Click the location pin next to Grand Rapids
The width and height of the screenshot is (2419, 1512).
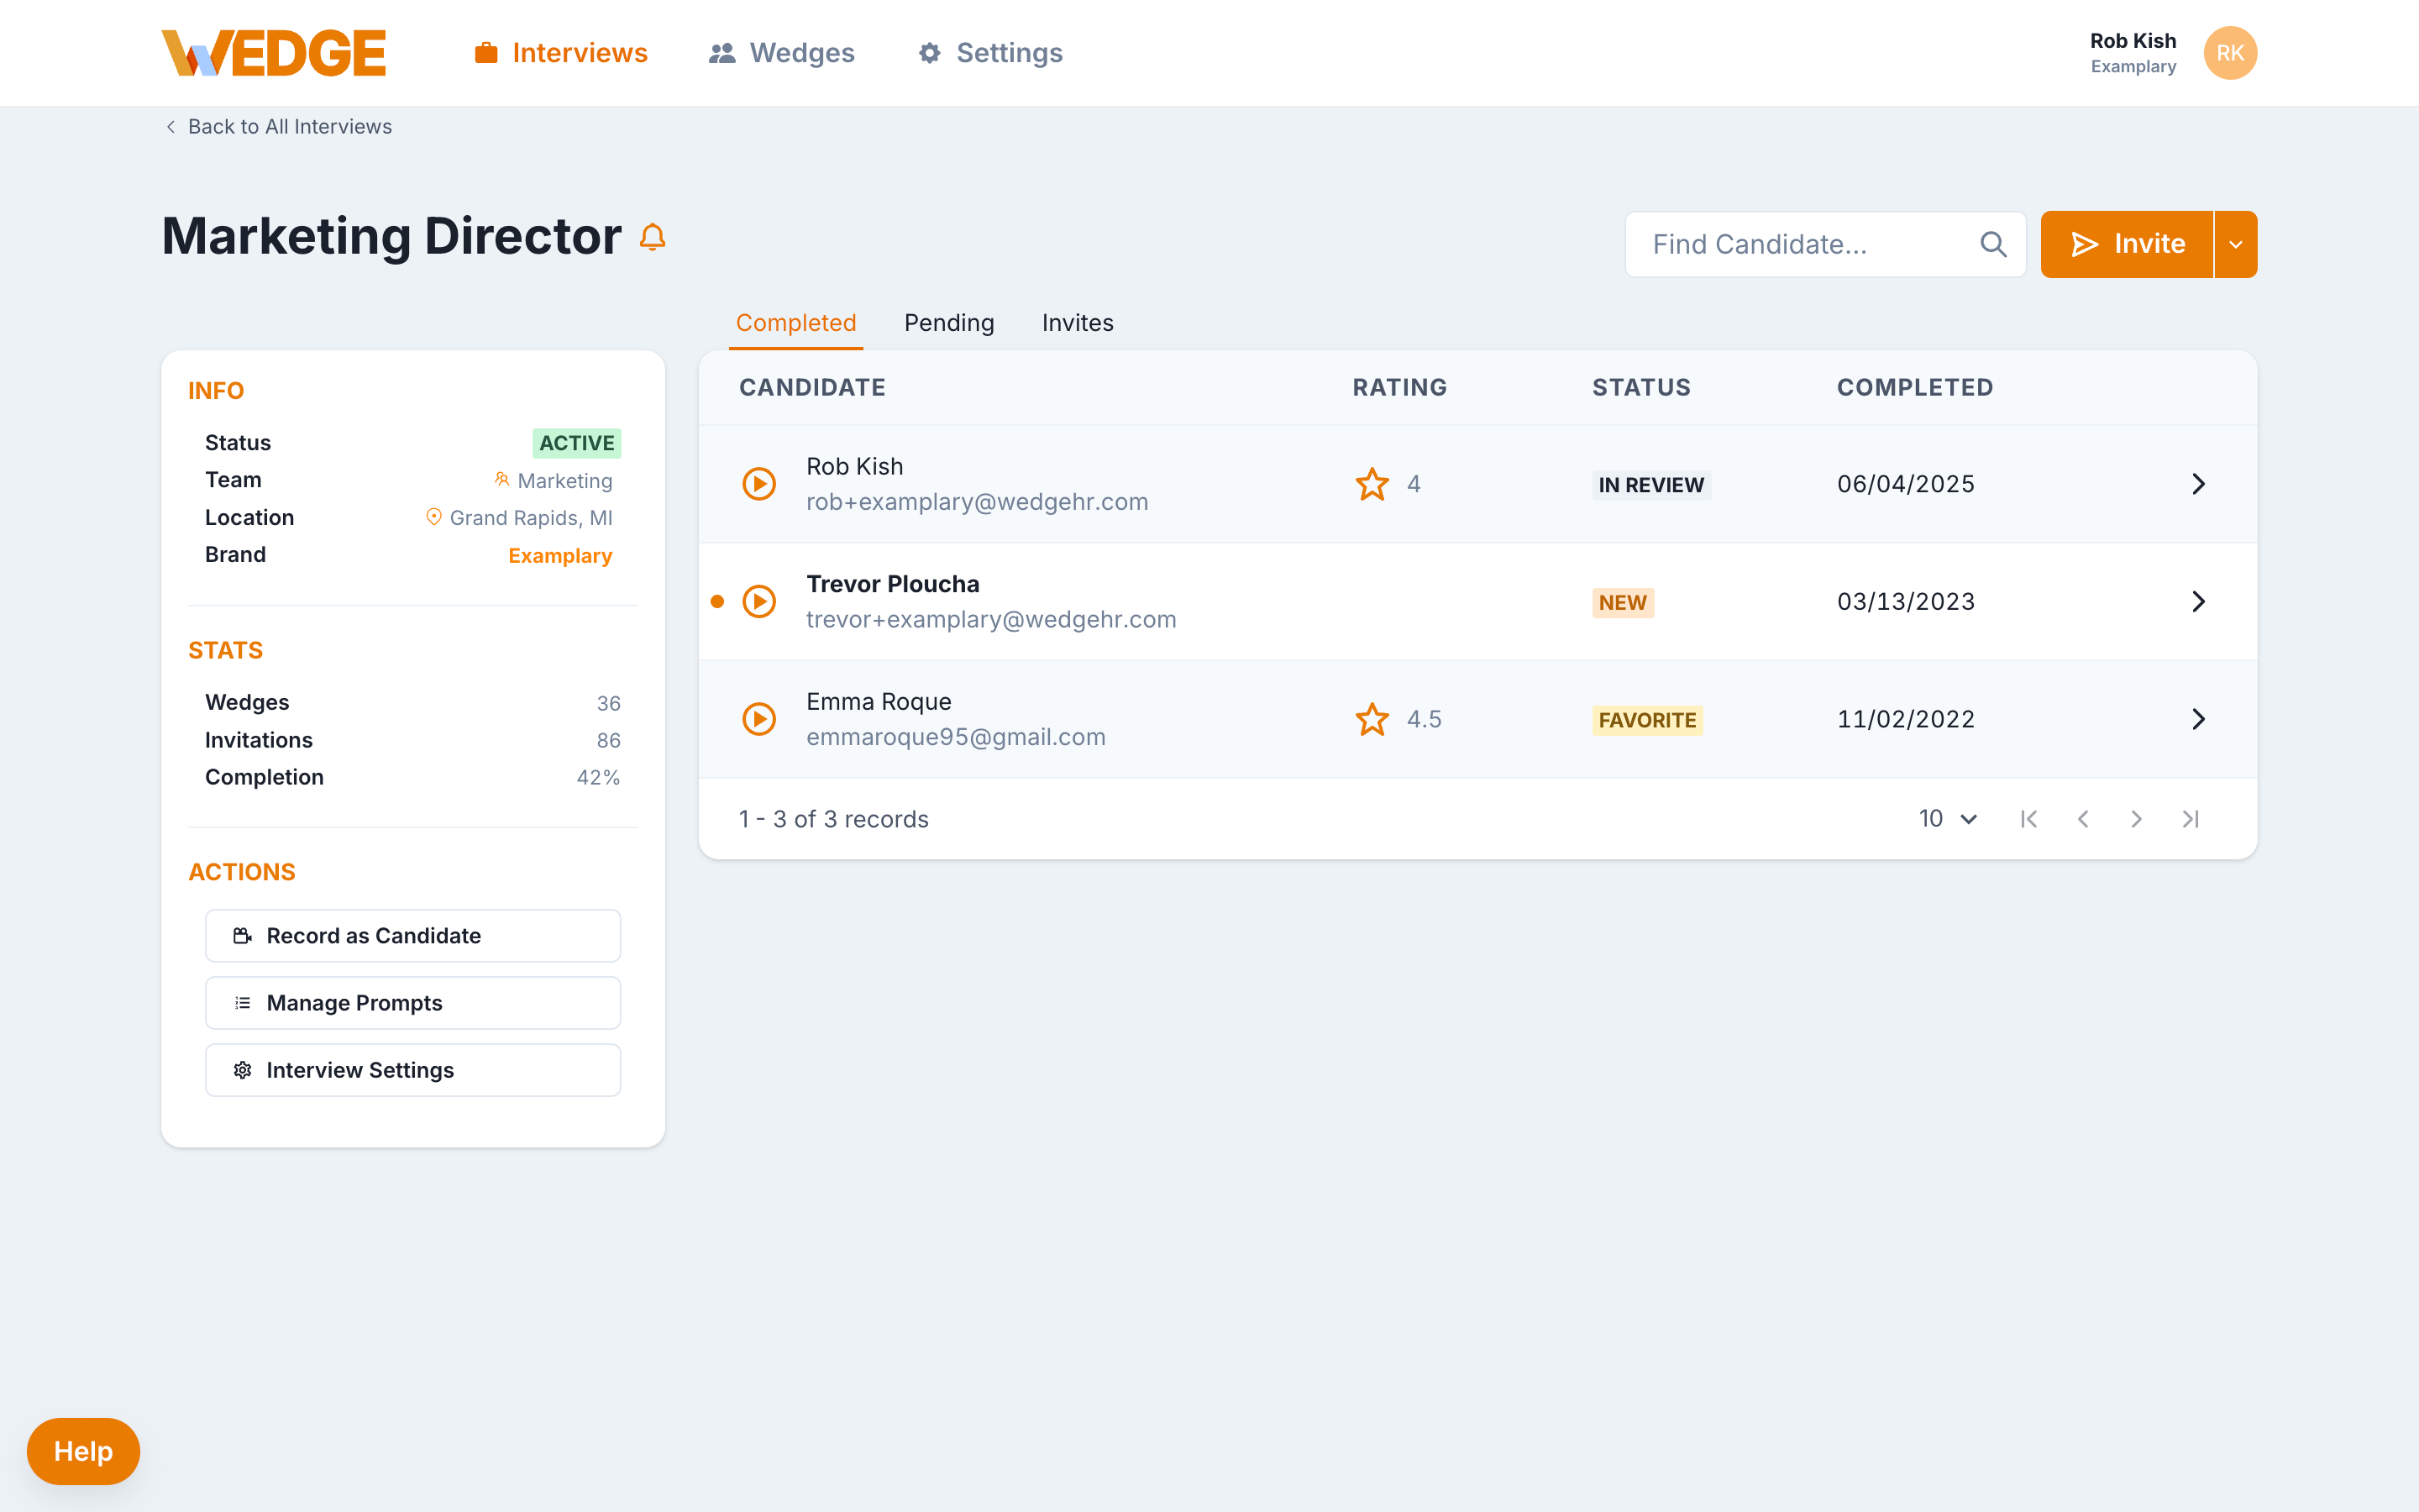pos(433,517)
